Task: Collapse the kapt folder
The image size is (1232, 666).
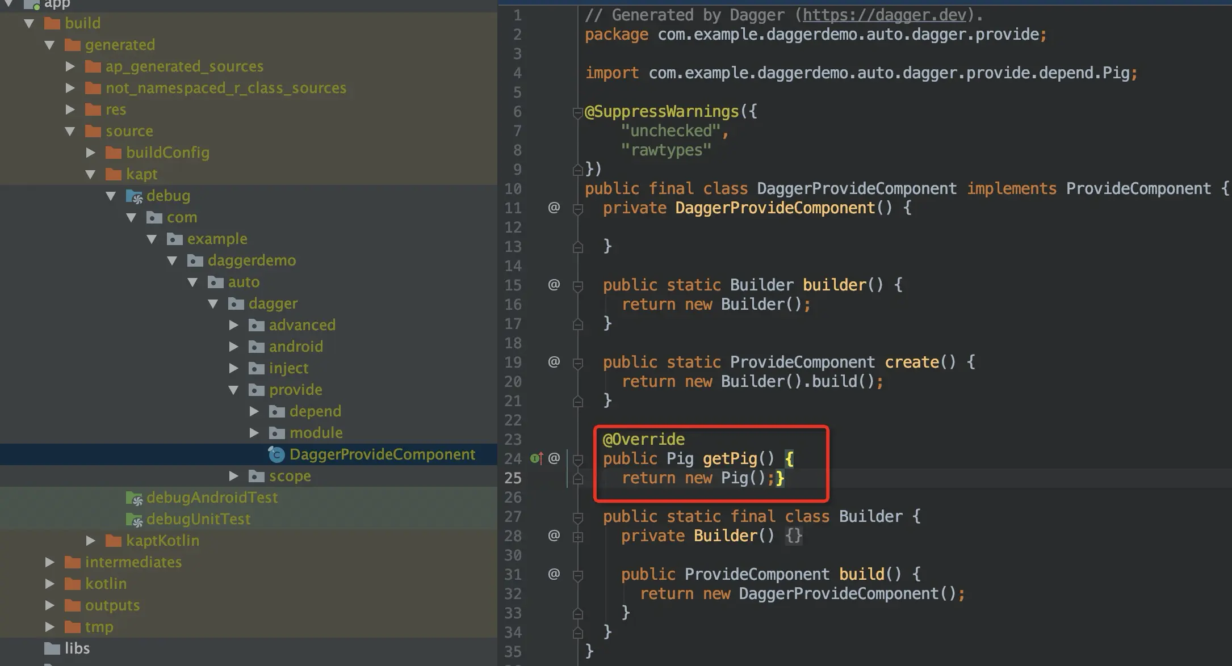Action: click(91, 174)
